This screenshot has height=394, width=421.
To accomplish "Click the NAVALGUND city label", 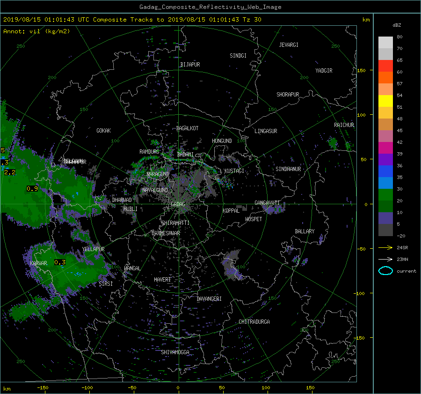I will [x=155, y=190].
